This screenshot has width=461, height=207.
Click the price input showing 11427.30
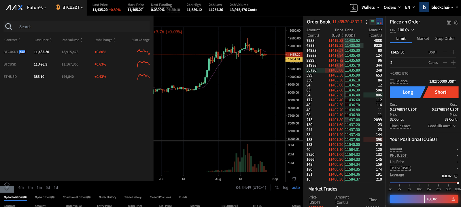pyautogui.click(x=409, y=52)
